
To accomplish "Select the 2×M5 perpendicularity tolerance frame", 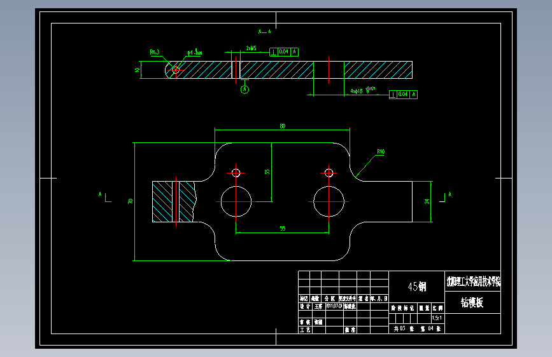I will point(284,52).
